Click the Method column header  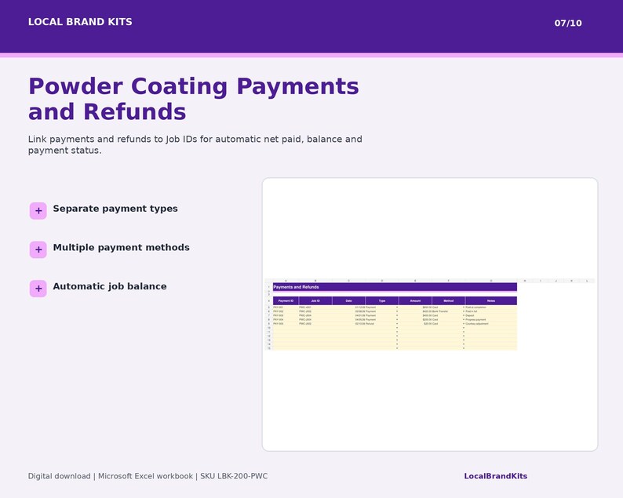click(x=449, y=300)
